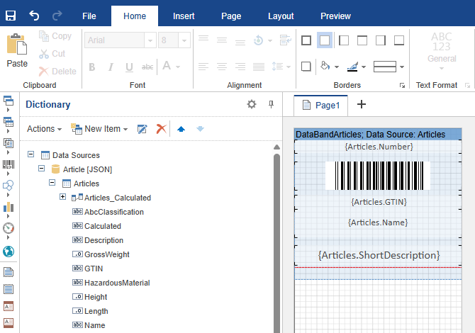Toggle the pin on Dictionary panel
The height and width of the screenshot is (333, 475).
coord(271,105)
